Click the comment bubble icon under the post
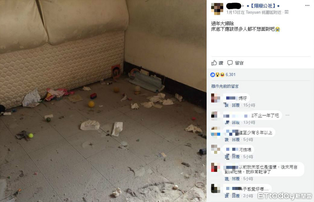This screenshot has width=314, height=202. pos(230,63)
